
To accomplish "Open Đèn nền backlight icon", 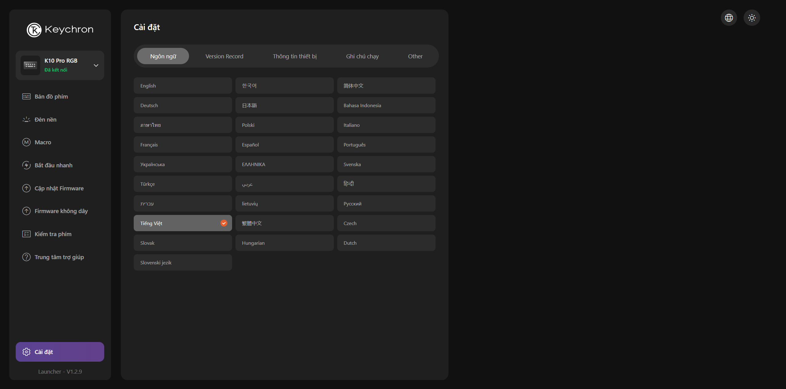I will click(26, 119).
